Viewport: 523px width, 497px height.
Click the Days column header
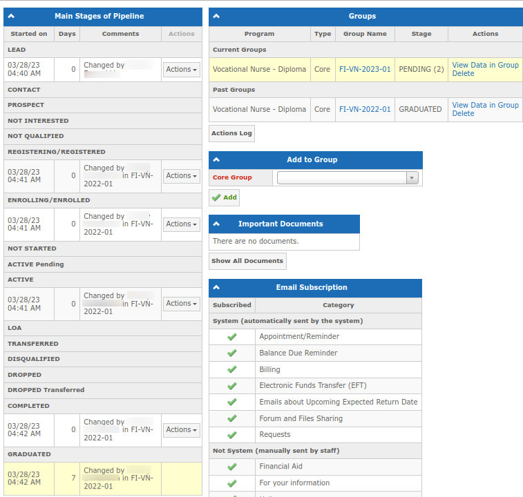pos(67,34)
